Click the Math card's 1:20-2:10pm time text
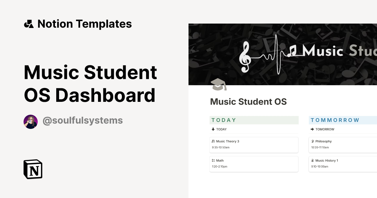 (x=219, y=167)
